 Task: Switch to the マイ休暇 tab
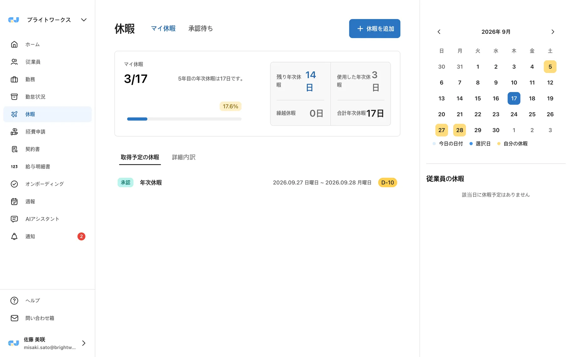[x=163, y=29]
